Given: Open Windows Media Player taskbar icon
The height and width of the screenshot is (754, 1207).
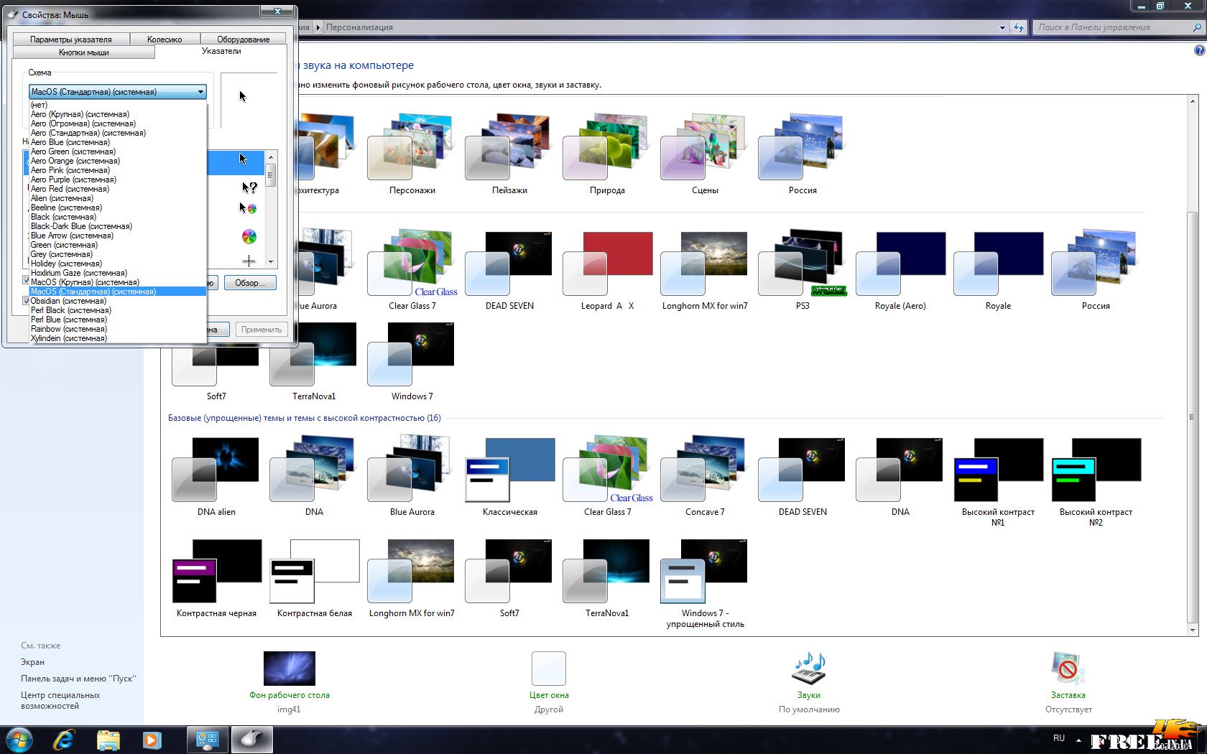Looking at the screenshot, I should coord(152,740).
